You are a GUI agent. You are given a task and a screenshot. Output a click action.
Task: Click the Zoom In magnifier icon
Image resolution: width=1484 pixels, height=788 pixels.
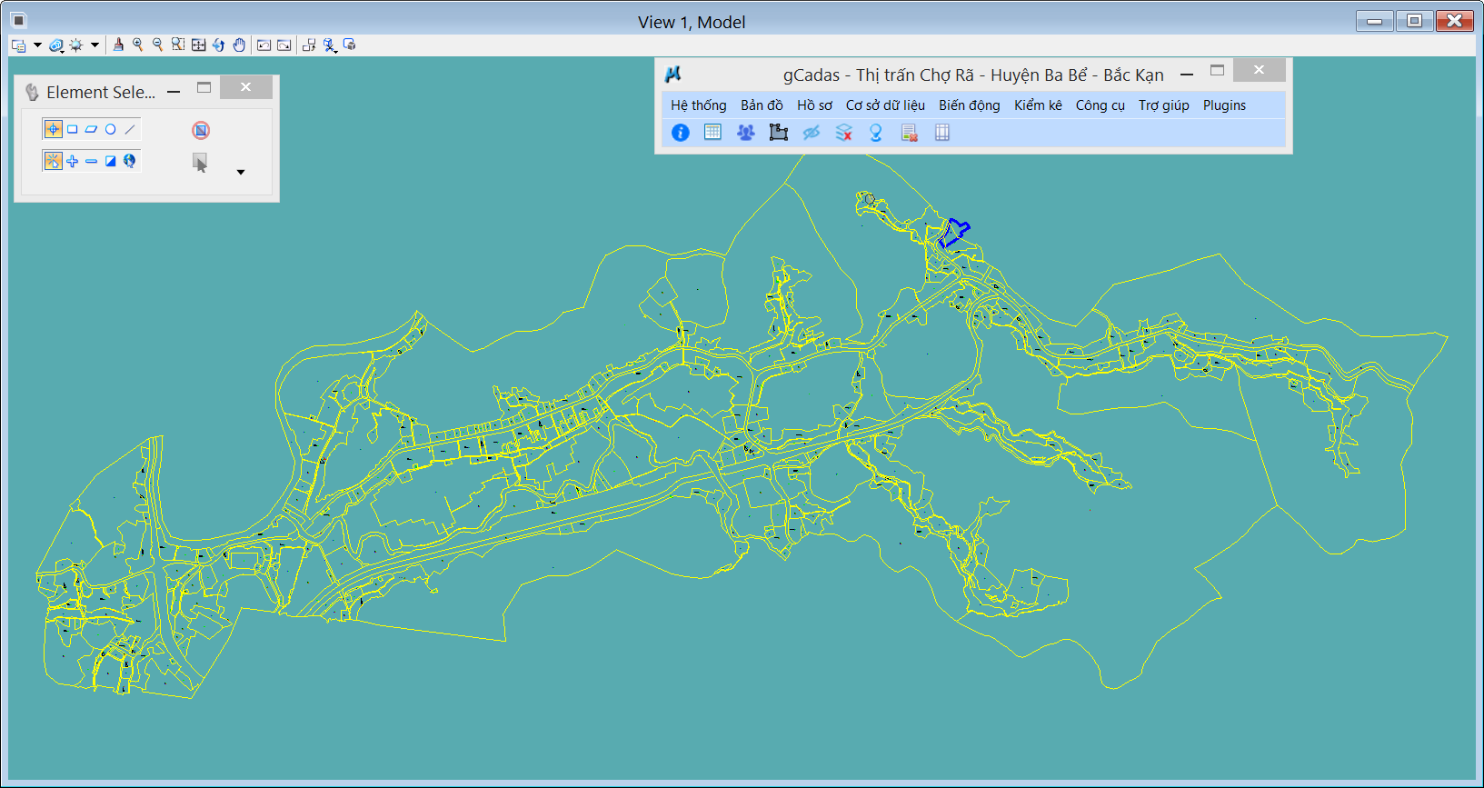138,45
